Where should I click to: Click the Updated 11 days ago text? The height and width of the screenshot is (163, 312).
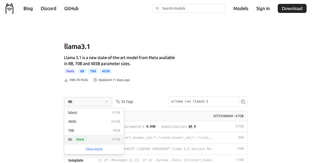[114, 80]
